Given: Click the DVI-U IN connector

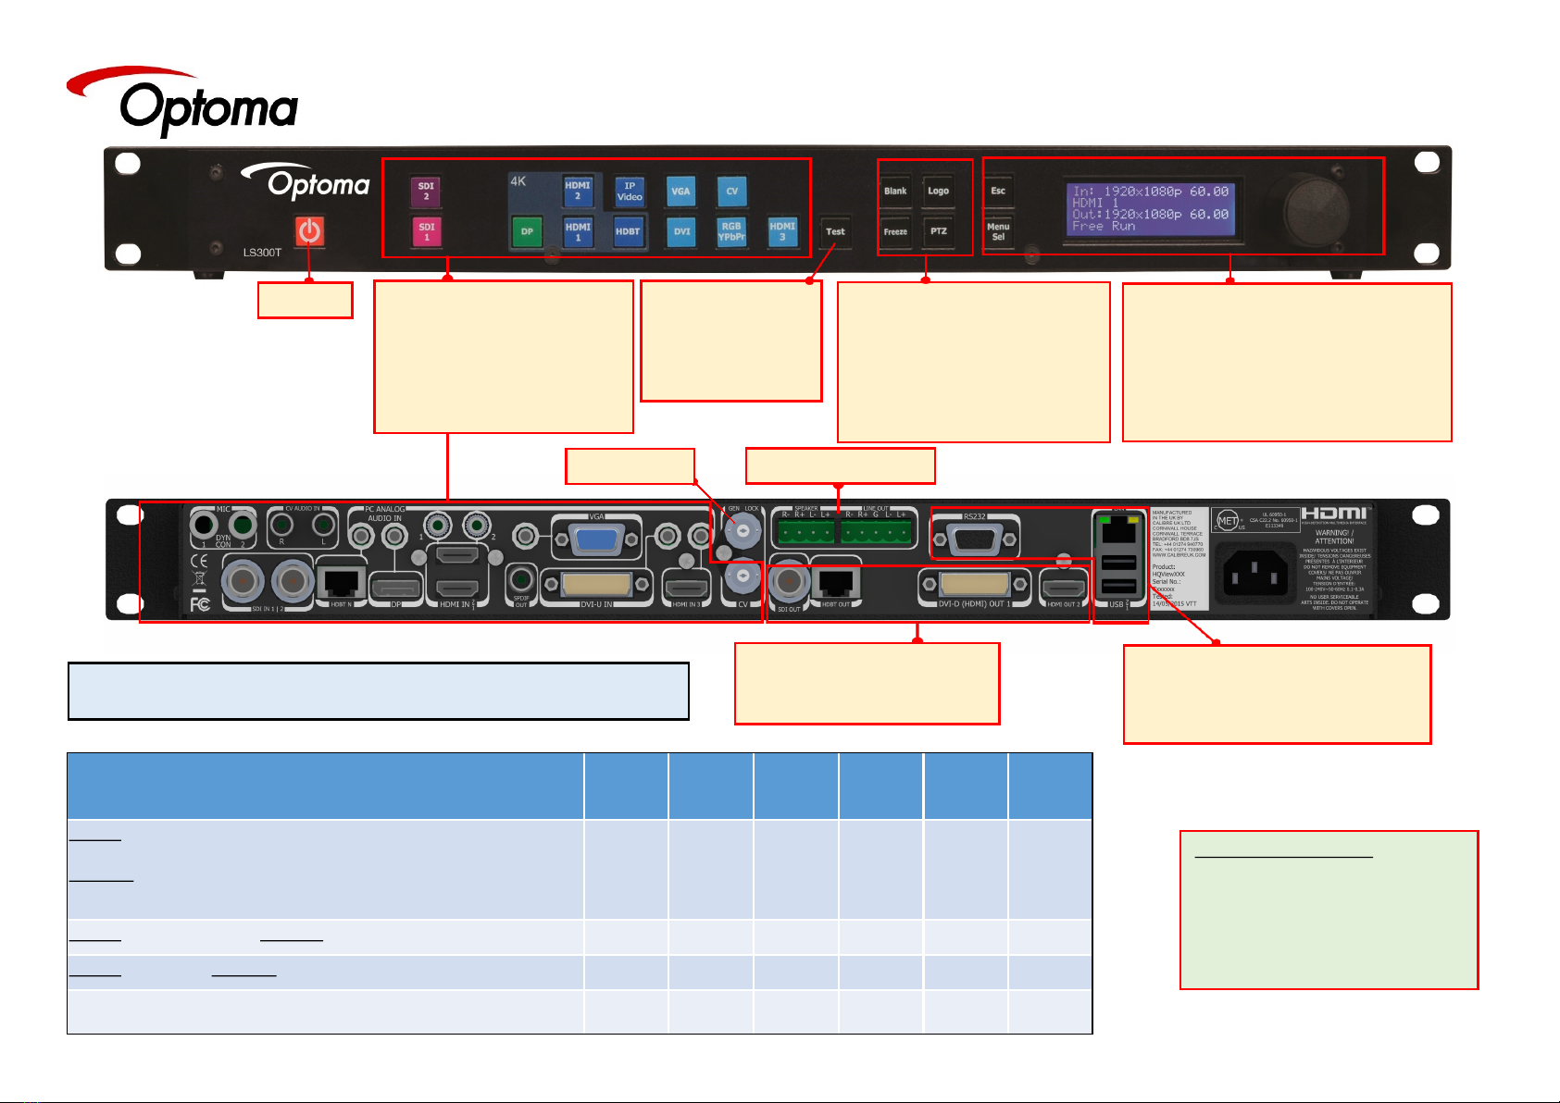Looking at the screenshot, I should tap(598, 585).
